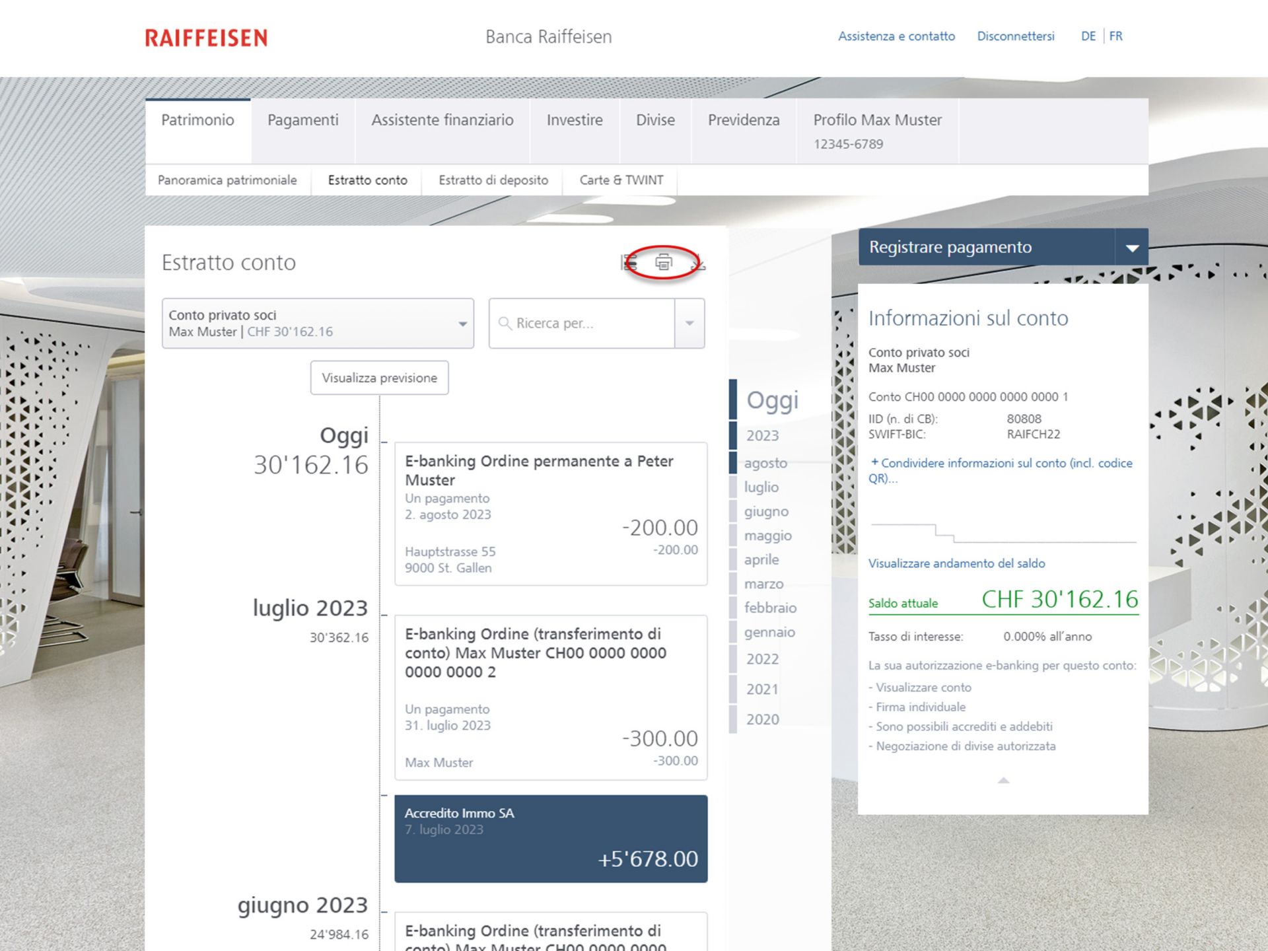Click the print statement icon
The width and height of the screenshot is (1268, 951).
coord(663,263)
